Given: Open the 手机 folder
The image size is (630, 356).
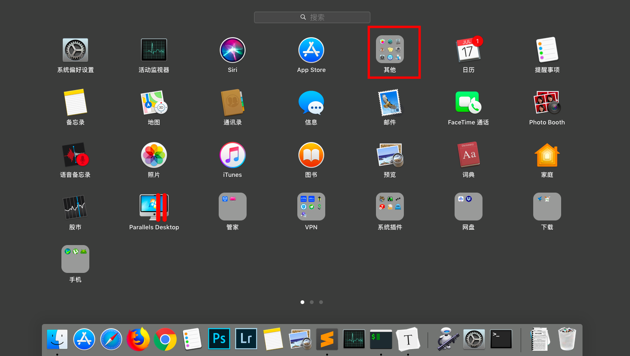Looking at the screenshot, I should [75, 259].
